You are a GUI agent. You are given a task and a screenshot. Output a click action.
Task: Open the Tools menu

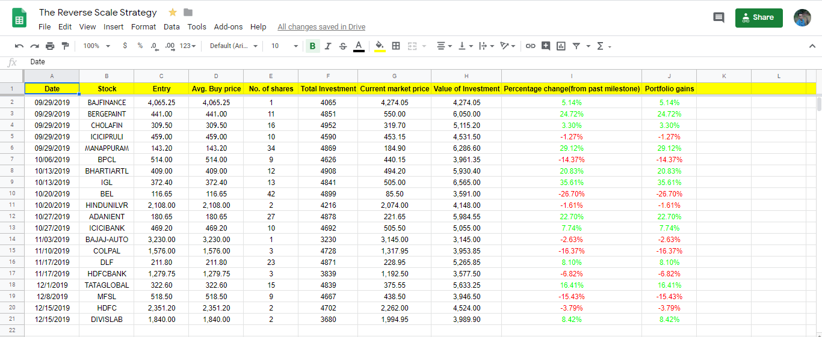(197, 26)
